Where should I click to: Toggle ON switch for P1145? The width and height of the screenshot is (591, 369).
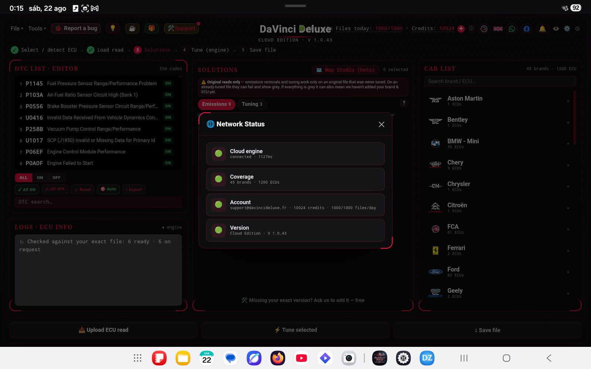pyautogui.click(x=168, y=83)
